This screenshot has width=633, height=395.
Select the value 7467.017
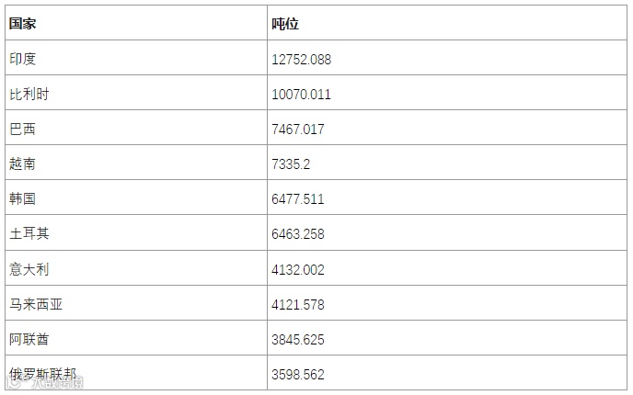tap(298, 129)
